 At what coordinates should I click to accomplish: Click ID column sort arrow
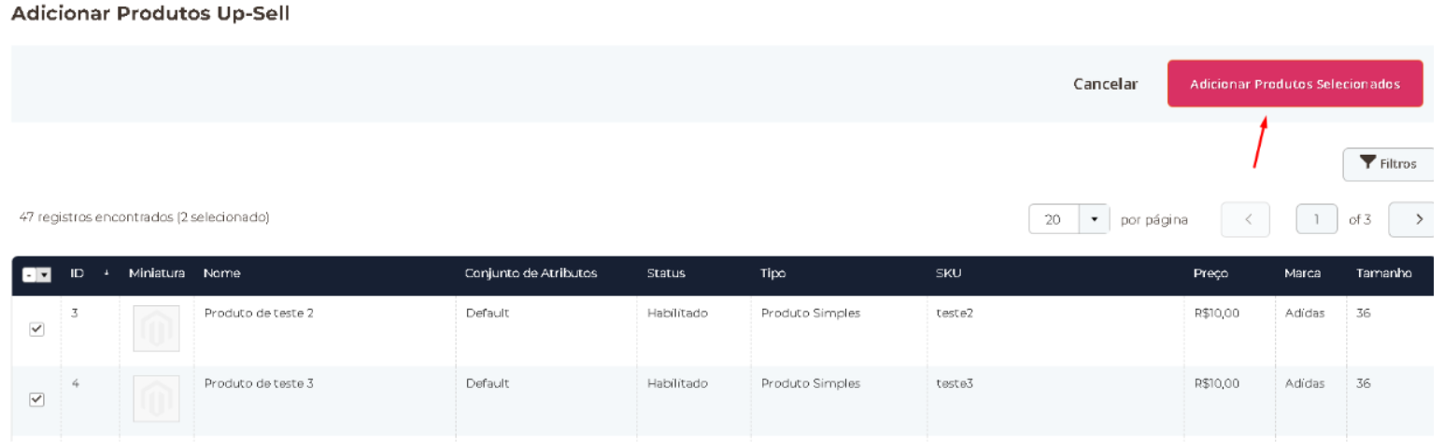tap(106, 274)
